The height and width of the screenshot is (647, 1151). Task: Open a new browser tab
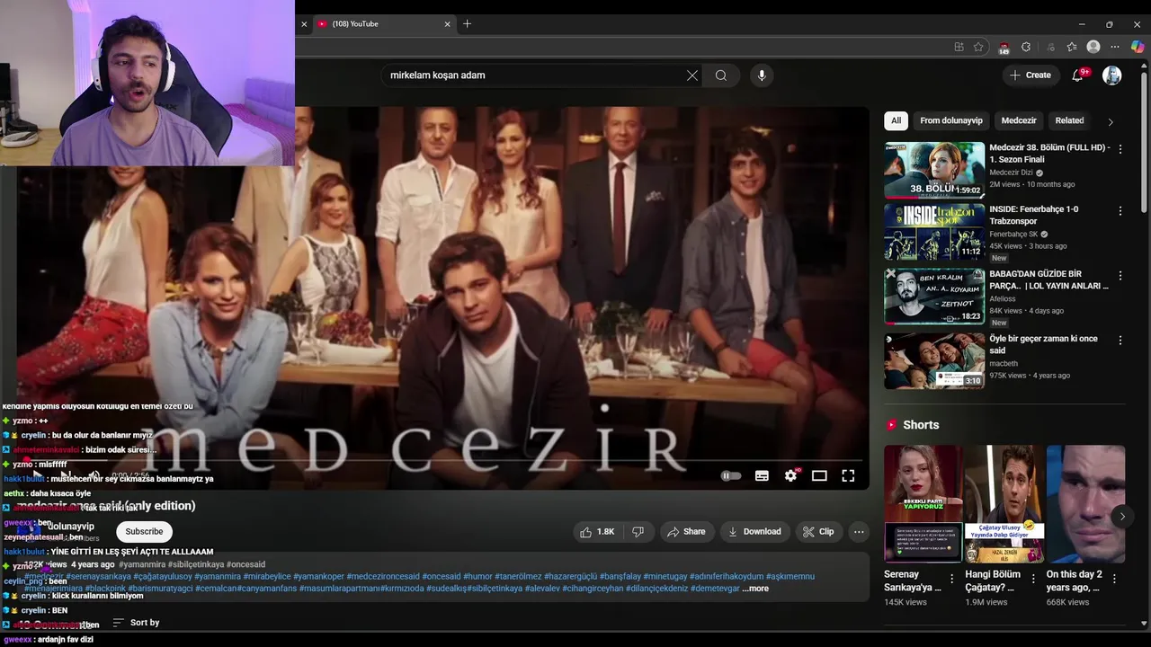(467, 24)
